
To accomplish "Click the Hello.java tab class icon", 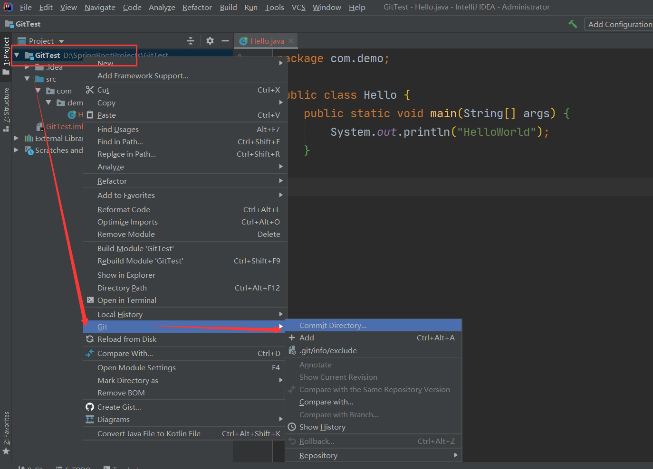I will [243, 41].
